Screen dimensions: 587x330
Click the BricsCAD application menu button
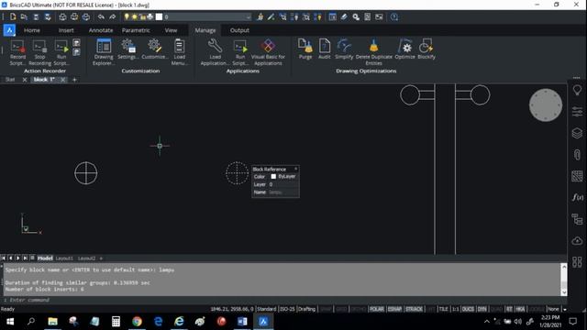[x=9, y=30]
